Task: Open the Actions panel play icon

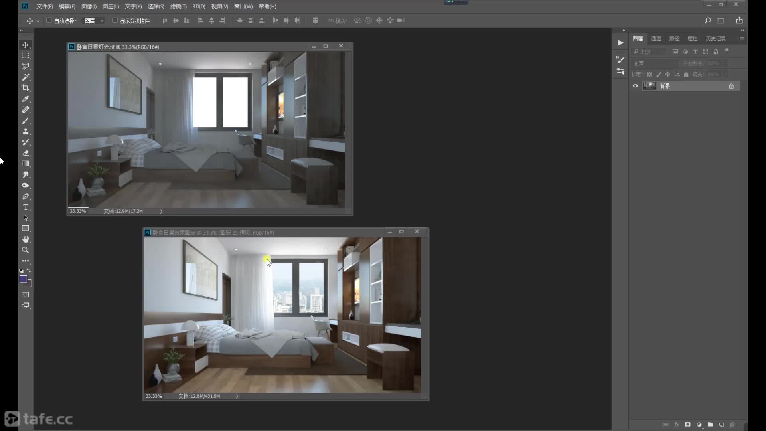Action: tap(620, 43)
